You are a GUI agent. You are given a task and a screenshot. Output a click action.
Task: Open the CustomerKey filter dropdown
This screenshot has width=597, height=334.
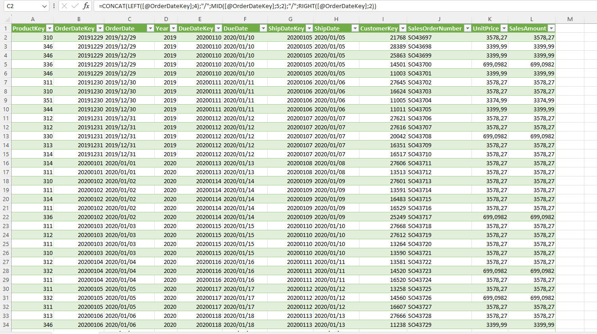tap(403, 28)
